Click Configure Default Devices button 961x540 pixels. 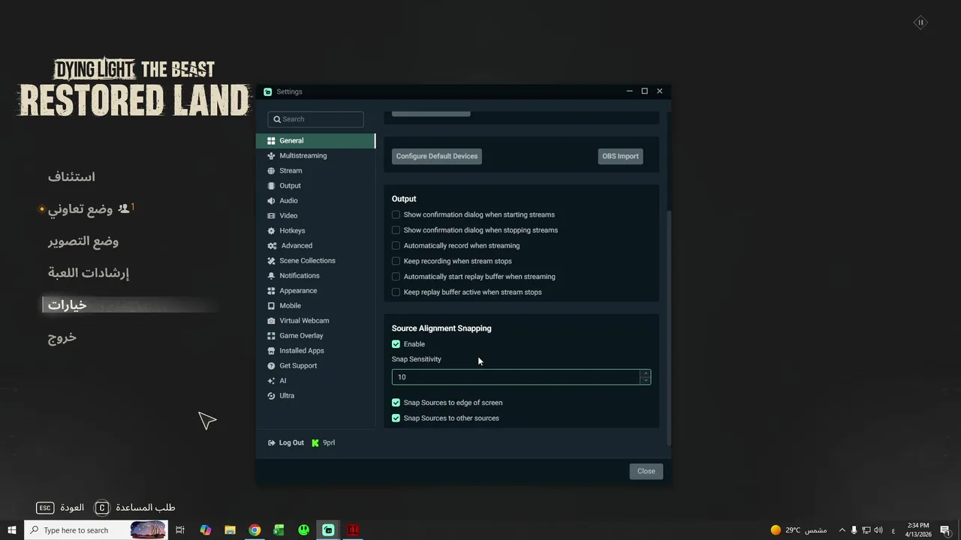pos(437,156)
